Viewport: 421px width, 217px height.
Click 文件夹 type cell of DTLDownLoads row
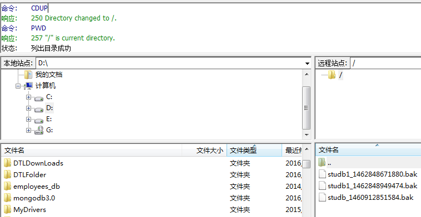tap(240, 163)
